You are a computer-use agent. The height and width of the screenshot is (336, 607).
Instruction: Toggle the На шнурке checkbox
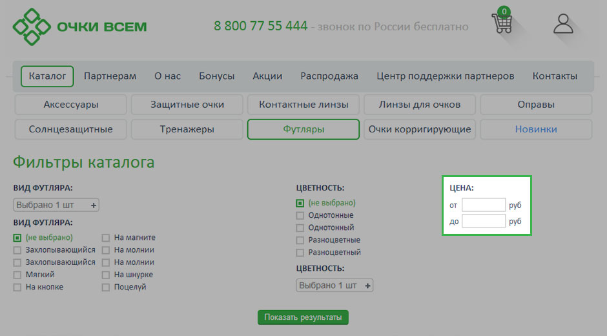[x=106, y=275]
